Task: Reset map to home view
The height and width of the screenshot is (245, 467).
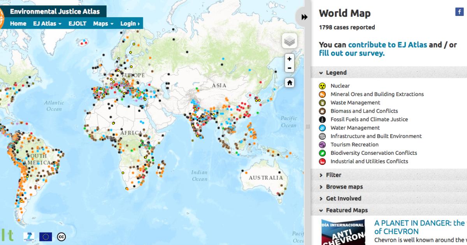Action: (x=289, y=82)
